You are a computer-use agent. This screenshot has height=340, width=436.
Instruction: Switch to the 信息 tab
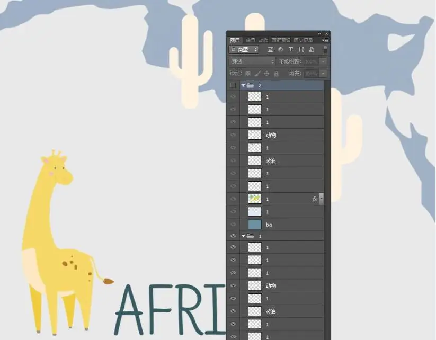250,40
